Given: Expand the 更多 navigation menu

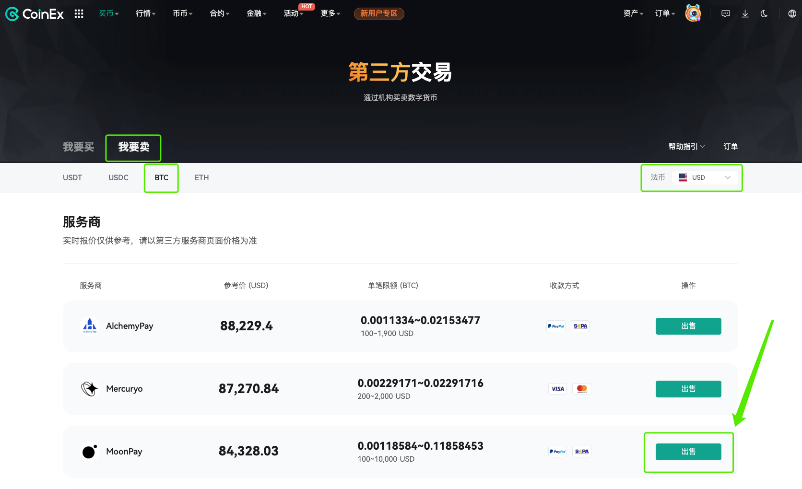Looking at the screenshot, I should tap(330, 13).
